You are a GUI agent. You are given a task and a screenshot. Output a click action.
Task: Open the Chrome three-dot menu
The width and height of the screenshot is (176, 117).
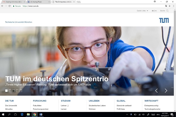[x=174, y=6]
